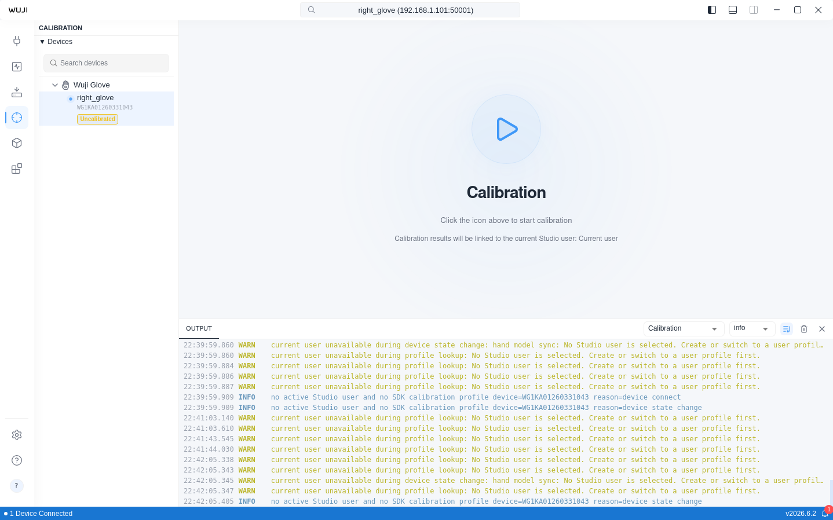The image size is (833, 520).
Task: Open the Calibration output channel dropdown
Action: point(684,329)
